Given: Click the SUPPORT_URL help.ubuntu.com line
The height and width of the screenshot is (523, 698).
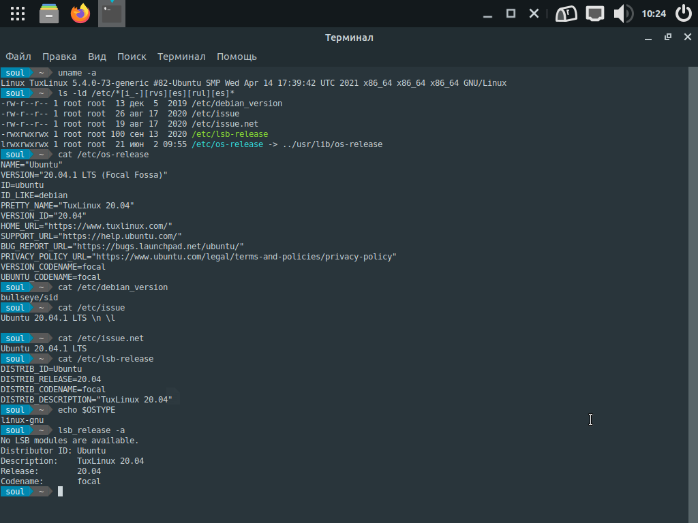Looking at the screenshot, I should click(91, 236).
